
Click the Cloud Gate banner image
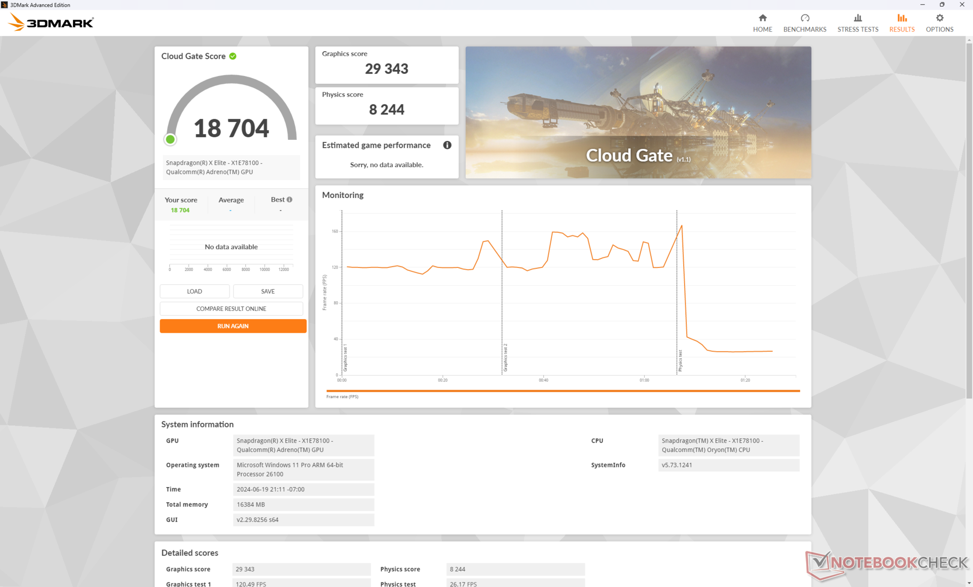coord(638,112)
